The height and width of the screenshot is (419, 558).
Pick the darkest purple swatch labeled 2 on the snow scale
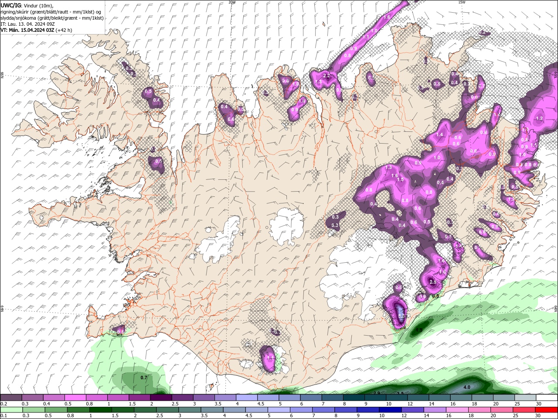click(x=161, y=398)
